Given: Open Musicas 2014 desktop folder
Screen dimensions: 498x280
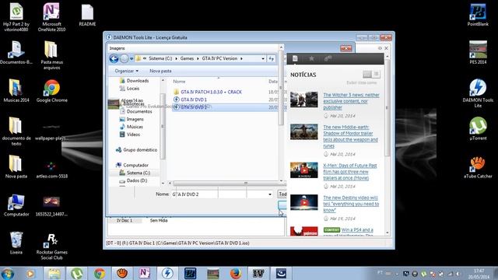Looking at the screenshot, I should (16, 90).
